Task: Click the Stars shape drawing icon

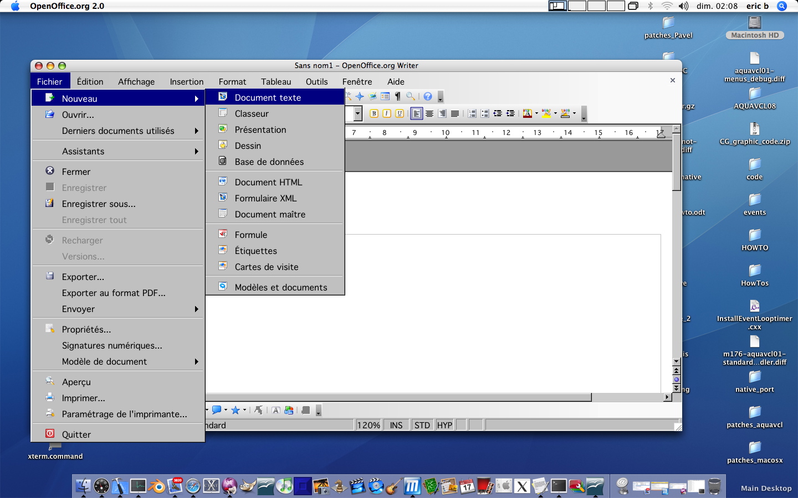Action: [236, 410]
